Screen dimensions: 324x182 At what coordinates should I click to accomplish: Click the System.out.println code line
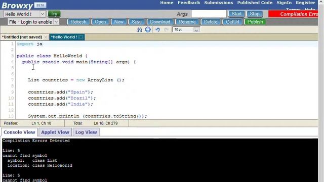[88, 116]
